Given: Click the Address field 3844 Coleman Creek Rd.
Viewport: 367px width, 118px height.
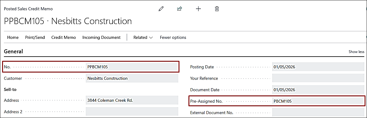Looking at the screenshot, I should pos(132,100).
